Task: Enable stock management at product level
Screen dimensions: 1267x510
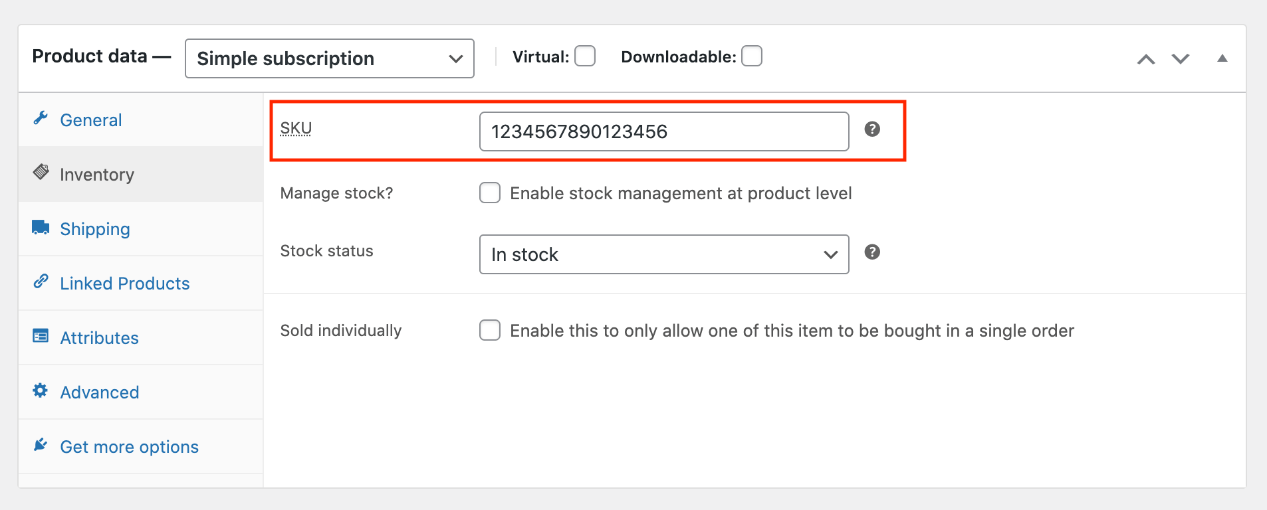Action: pos(490,193)
